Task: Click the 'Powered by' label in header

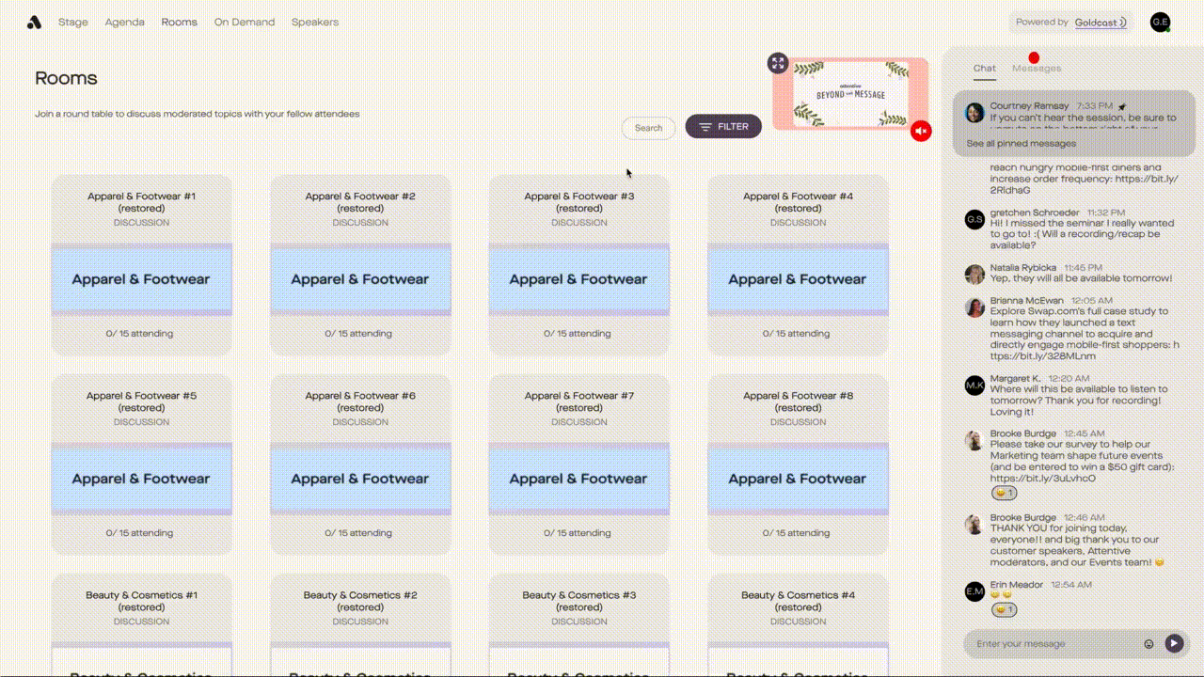Action: click(1042, 22)
